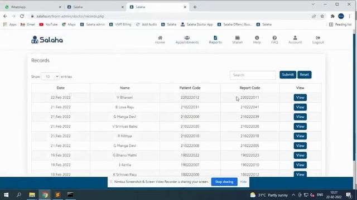Screen dimensions: 357x200
Task: Open the Windows Start menu
Action: point(6,195)
